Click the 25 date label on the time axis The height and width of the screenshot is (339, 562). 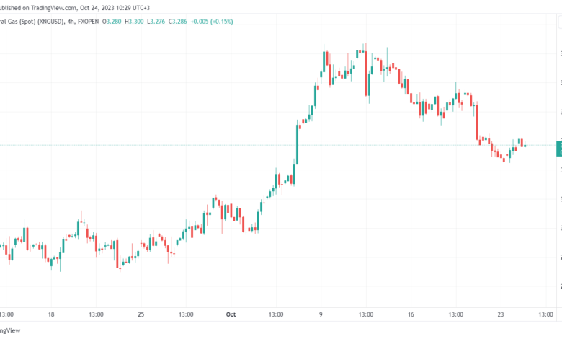[x=140, y=314]
